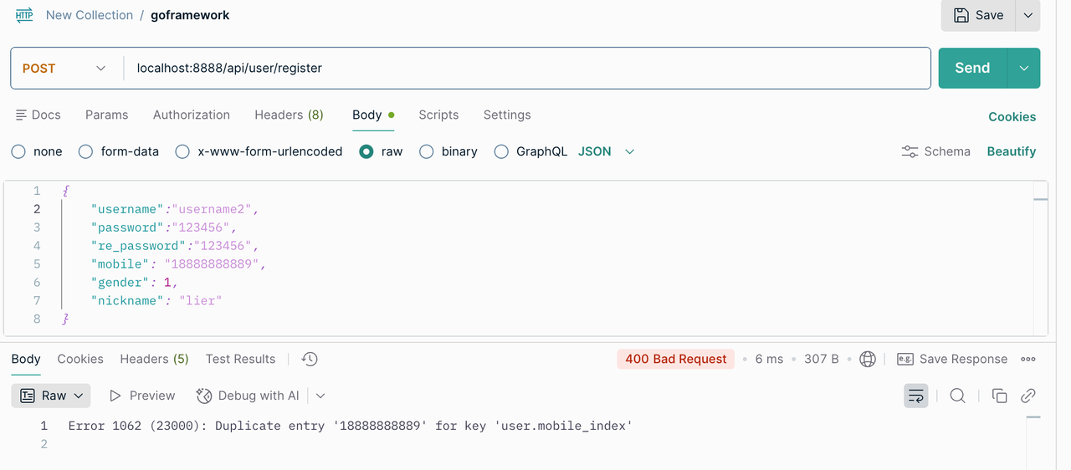Viewport: 1071px width, 470px height.
Task: Open the JSON format dropdown
Action: tap(607, 151)
